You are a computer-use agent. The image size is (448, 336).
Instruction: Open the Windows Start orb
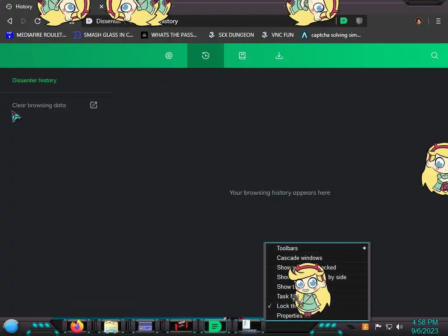pos(11,326)
